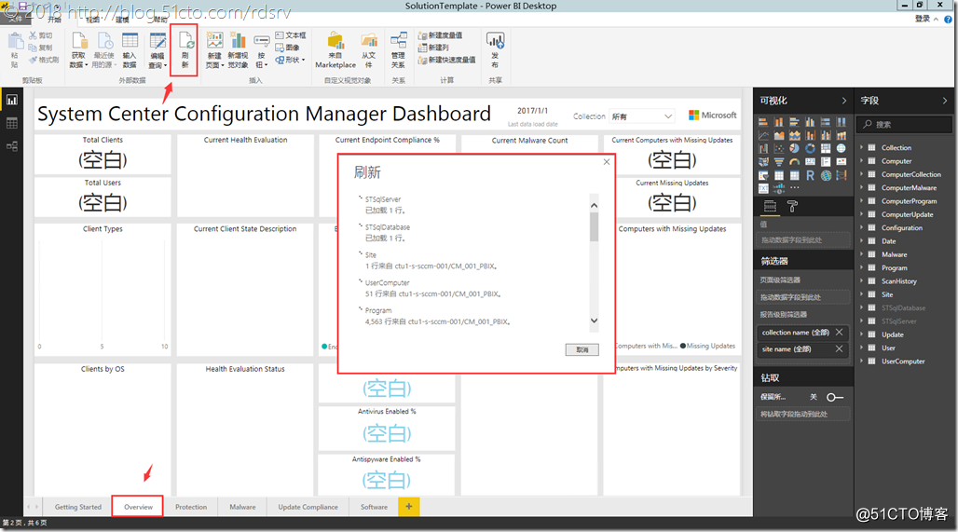Select the pie chart visualization

coord(794,148)
